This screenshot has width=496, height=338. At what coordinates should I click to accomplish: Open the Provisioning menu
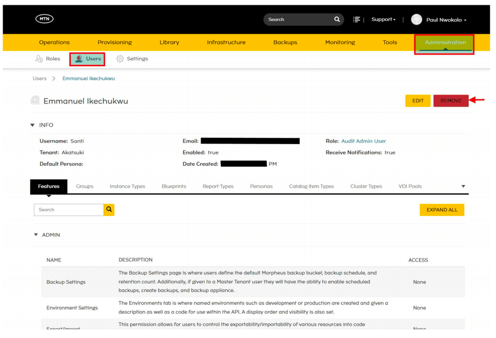click(114, 43)
